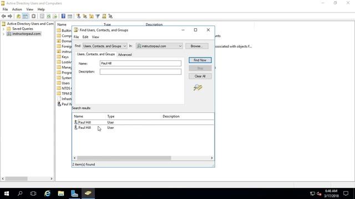Click right arrow of results scrollbar
Viewport: 355px width, 199px height.
click(x=212, y=158)
